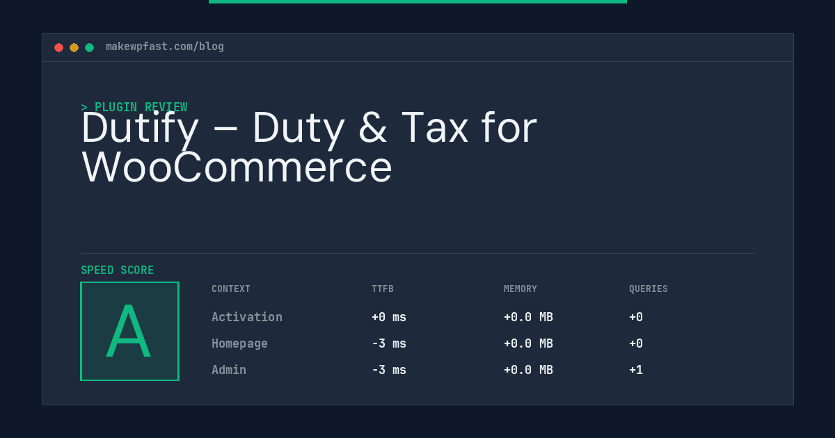
Task: Click the 'Dutify – Duty & Tax for WooCommerce' title
Action: point(309,147)
